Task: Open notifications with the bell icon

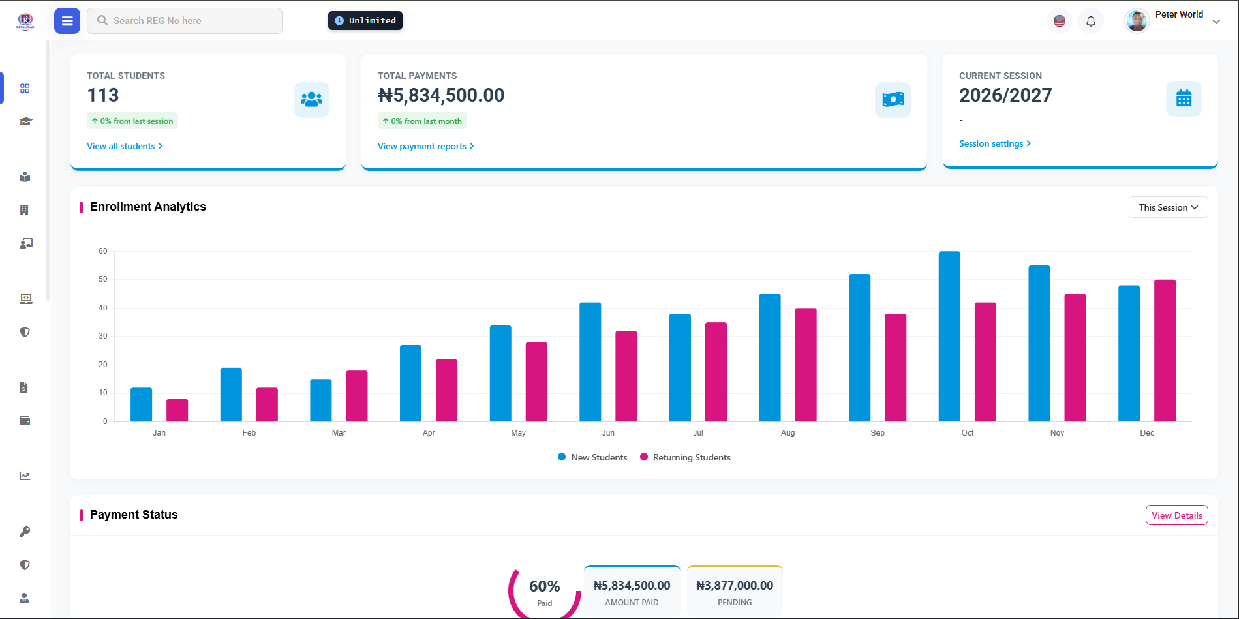Action: tap(1091, 21)
